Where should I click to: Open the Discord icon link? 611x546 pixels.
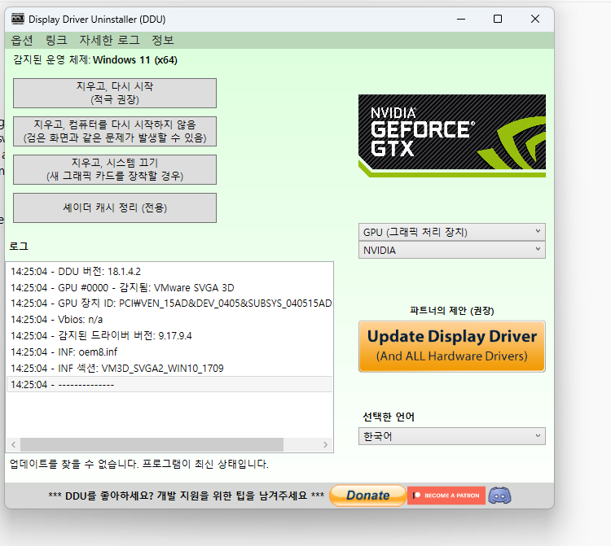click(499, 495)
